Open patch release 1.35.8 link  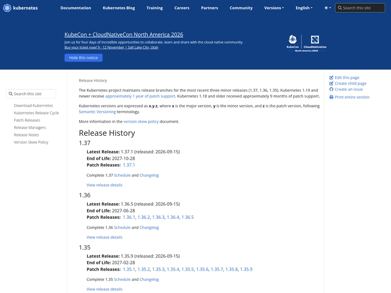pos(232,270)
